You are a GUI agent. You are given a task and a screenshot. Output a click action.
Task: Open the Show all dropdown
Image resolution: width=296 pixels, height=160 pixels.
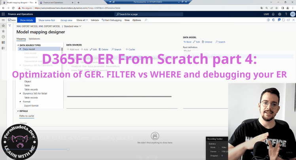coord(82,20)
